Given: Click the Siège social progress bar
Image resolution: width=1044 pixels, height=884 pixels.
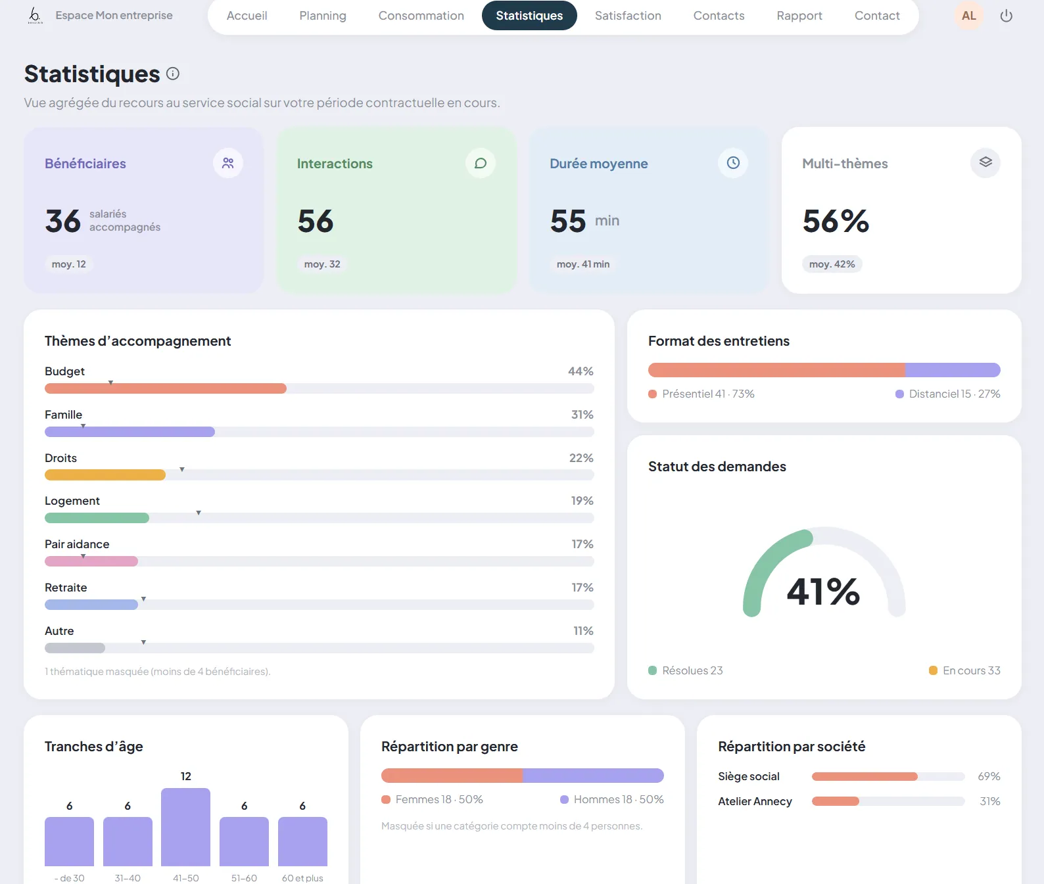Looking at the screenshot, I should pyautogui.click(x=888, y=777).
